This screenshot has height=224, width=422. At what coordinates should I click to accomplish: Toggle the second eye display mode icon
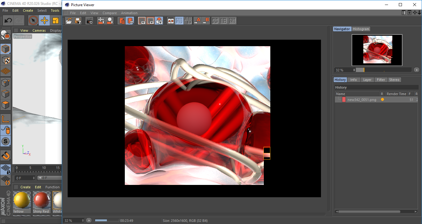coord(150,21)
